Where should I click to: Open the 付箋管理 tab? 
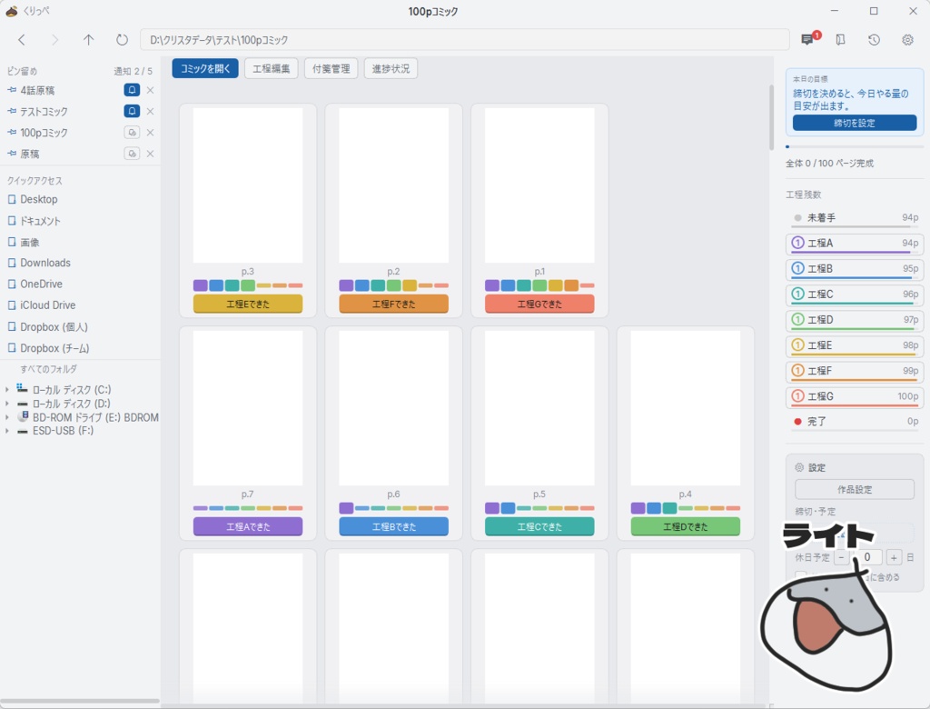coord(331,68)
